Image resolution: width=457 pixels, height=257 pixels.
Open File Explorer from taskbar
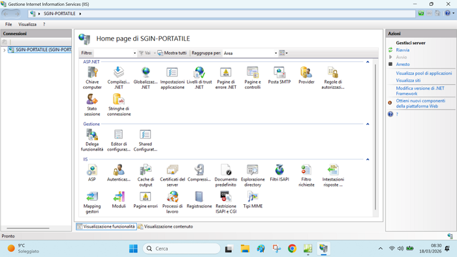pos(245,249)
